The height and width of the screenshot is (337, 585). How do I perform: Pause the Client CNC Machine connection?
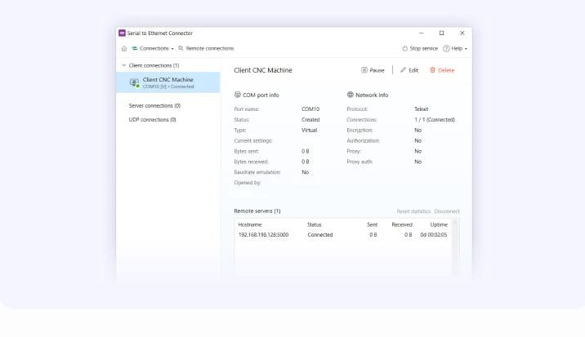click(373, 70)
